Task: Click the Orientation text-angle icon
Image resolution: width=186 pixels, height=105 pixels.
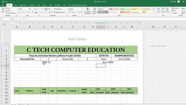Action: click(49, 9)
